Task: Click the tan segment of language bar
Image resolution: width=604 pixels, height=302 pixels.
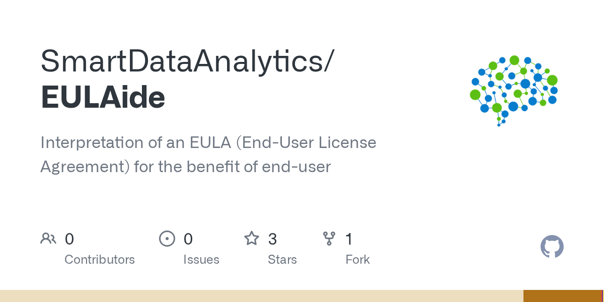Action: [262, 296]
